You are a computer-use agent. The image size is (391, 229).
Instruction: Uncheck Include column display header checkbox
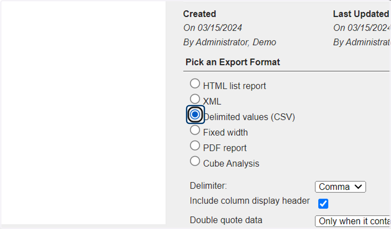point(323,204)
